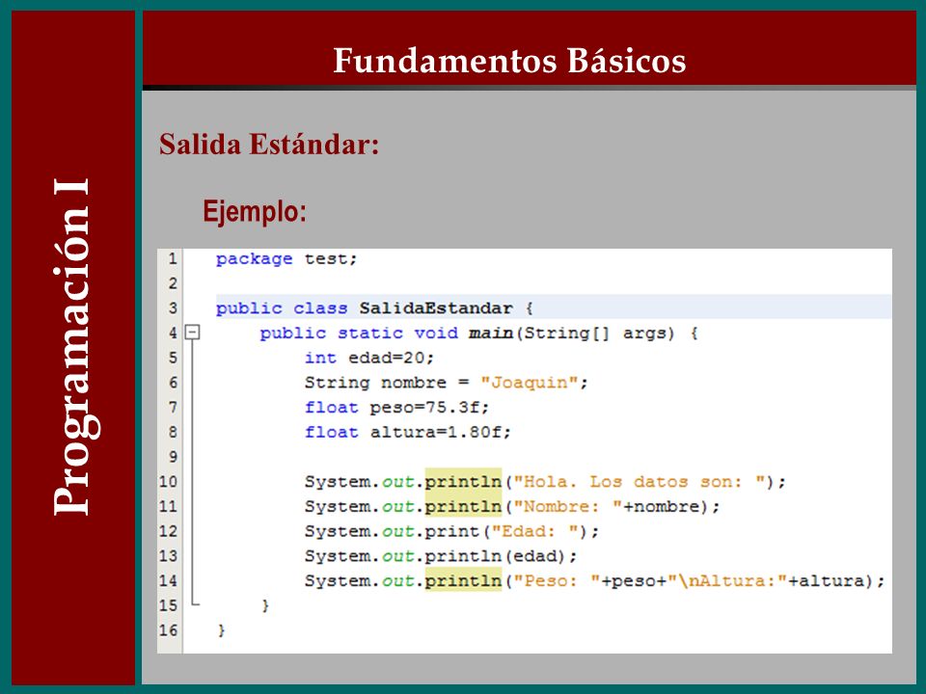Screen dimensions: 926x694
Task: Click the 'Fundamentos Básicos' slide title
Action: [x=509, y=60]
